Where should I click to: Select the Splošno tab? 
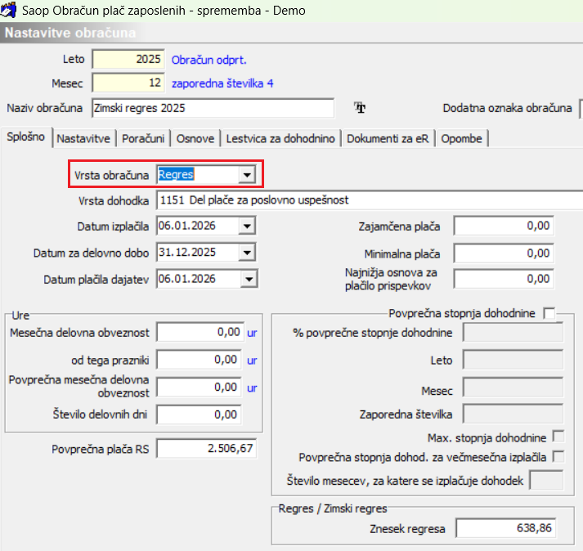tap(25, 137)
